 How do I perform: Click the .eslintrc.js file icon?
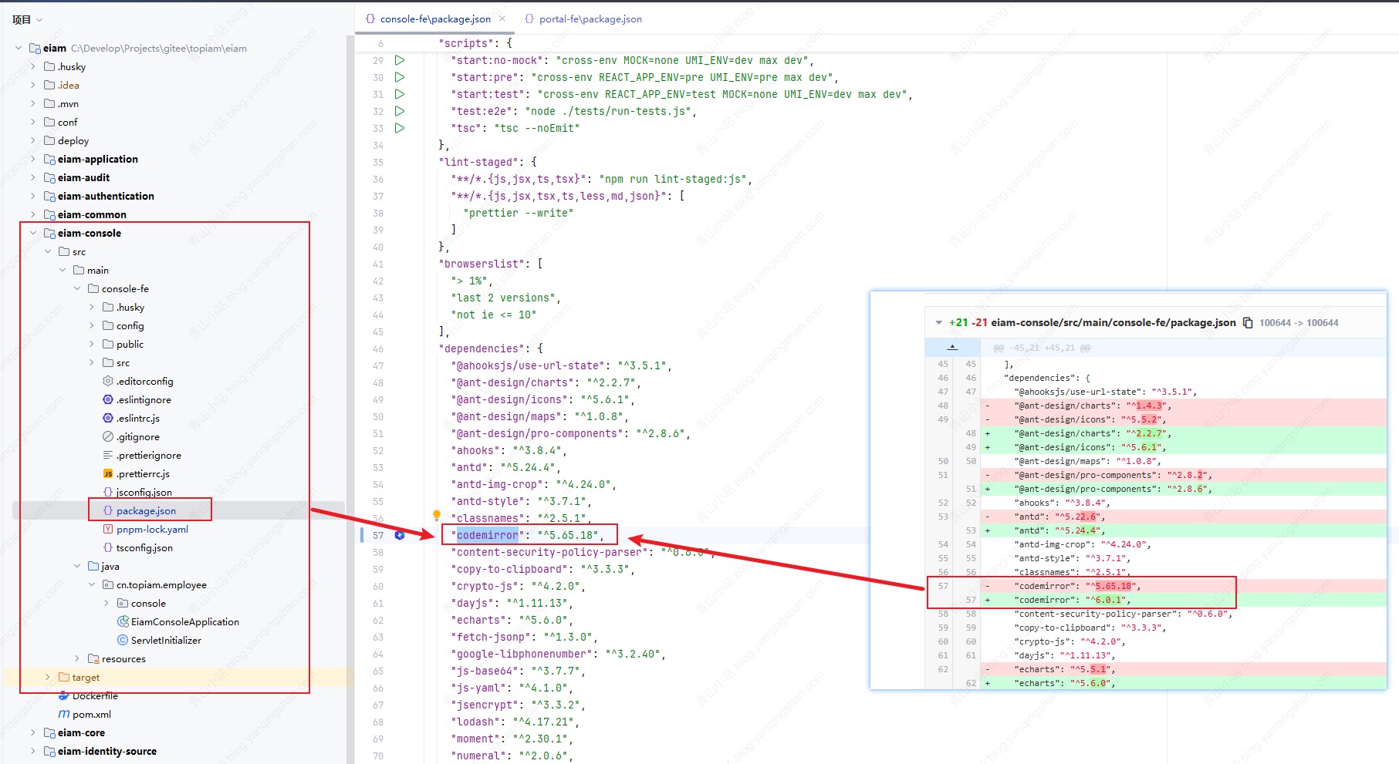108,418
